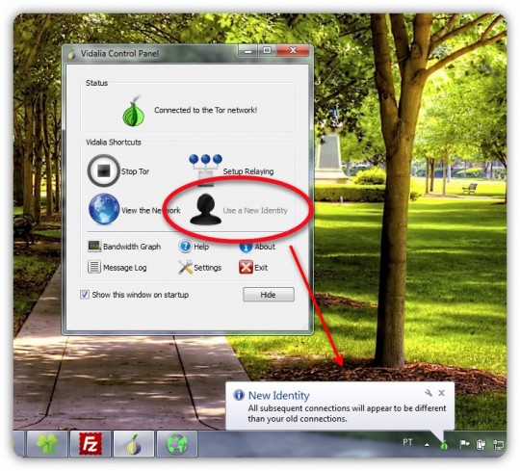Click the View the Network label

151,211
